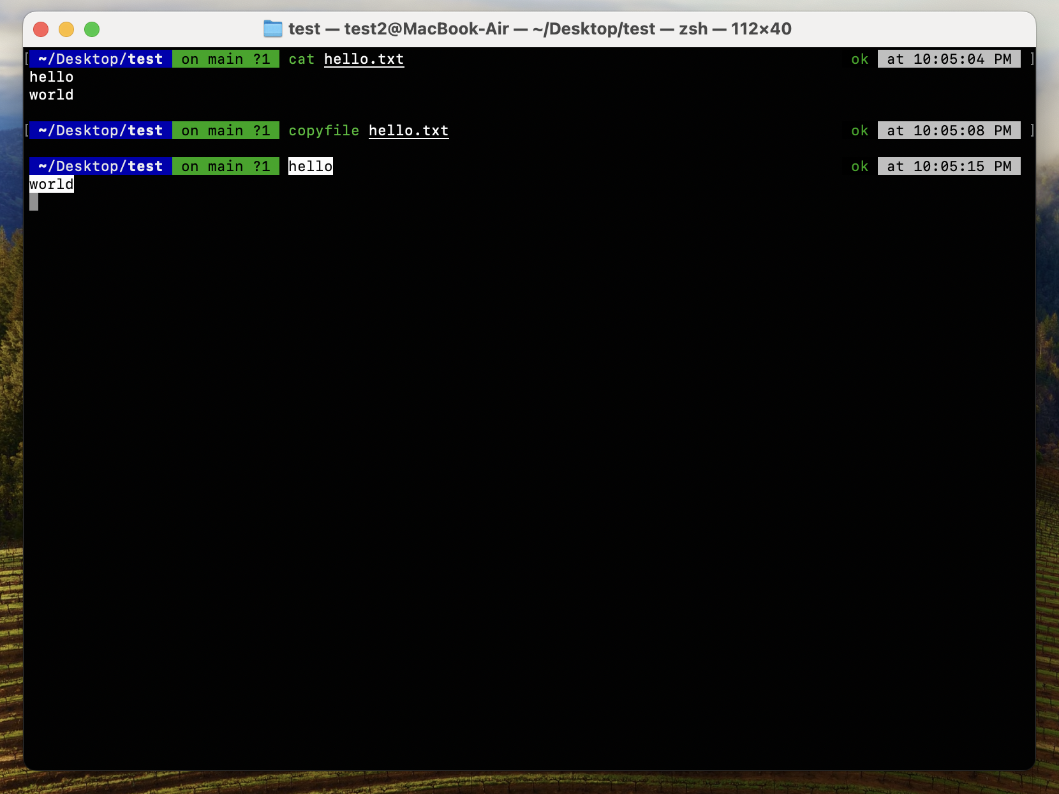The width and height of the screenshot is (1059, 794).
Task: Click the highlighted 'hello' text on third prompt
Action: point(311,166)
